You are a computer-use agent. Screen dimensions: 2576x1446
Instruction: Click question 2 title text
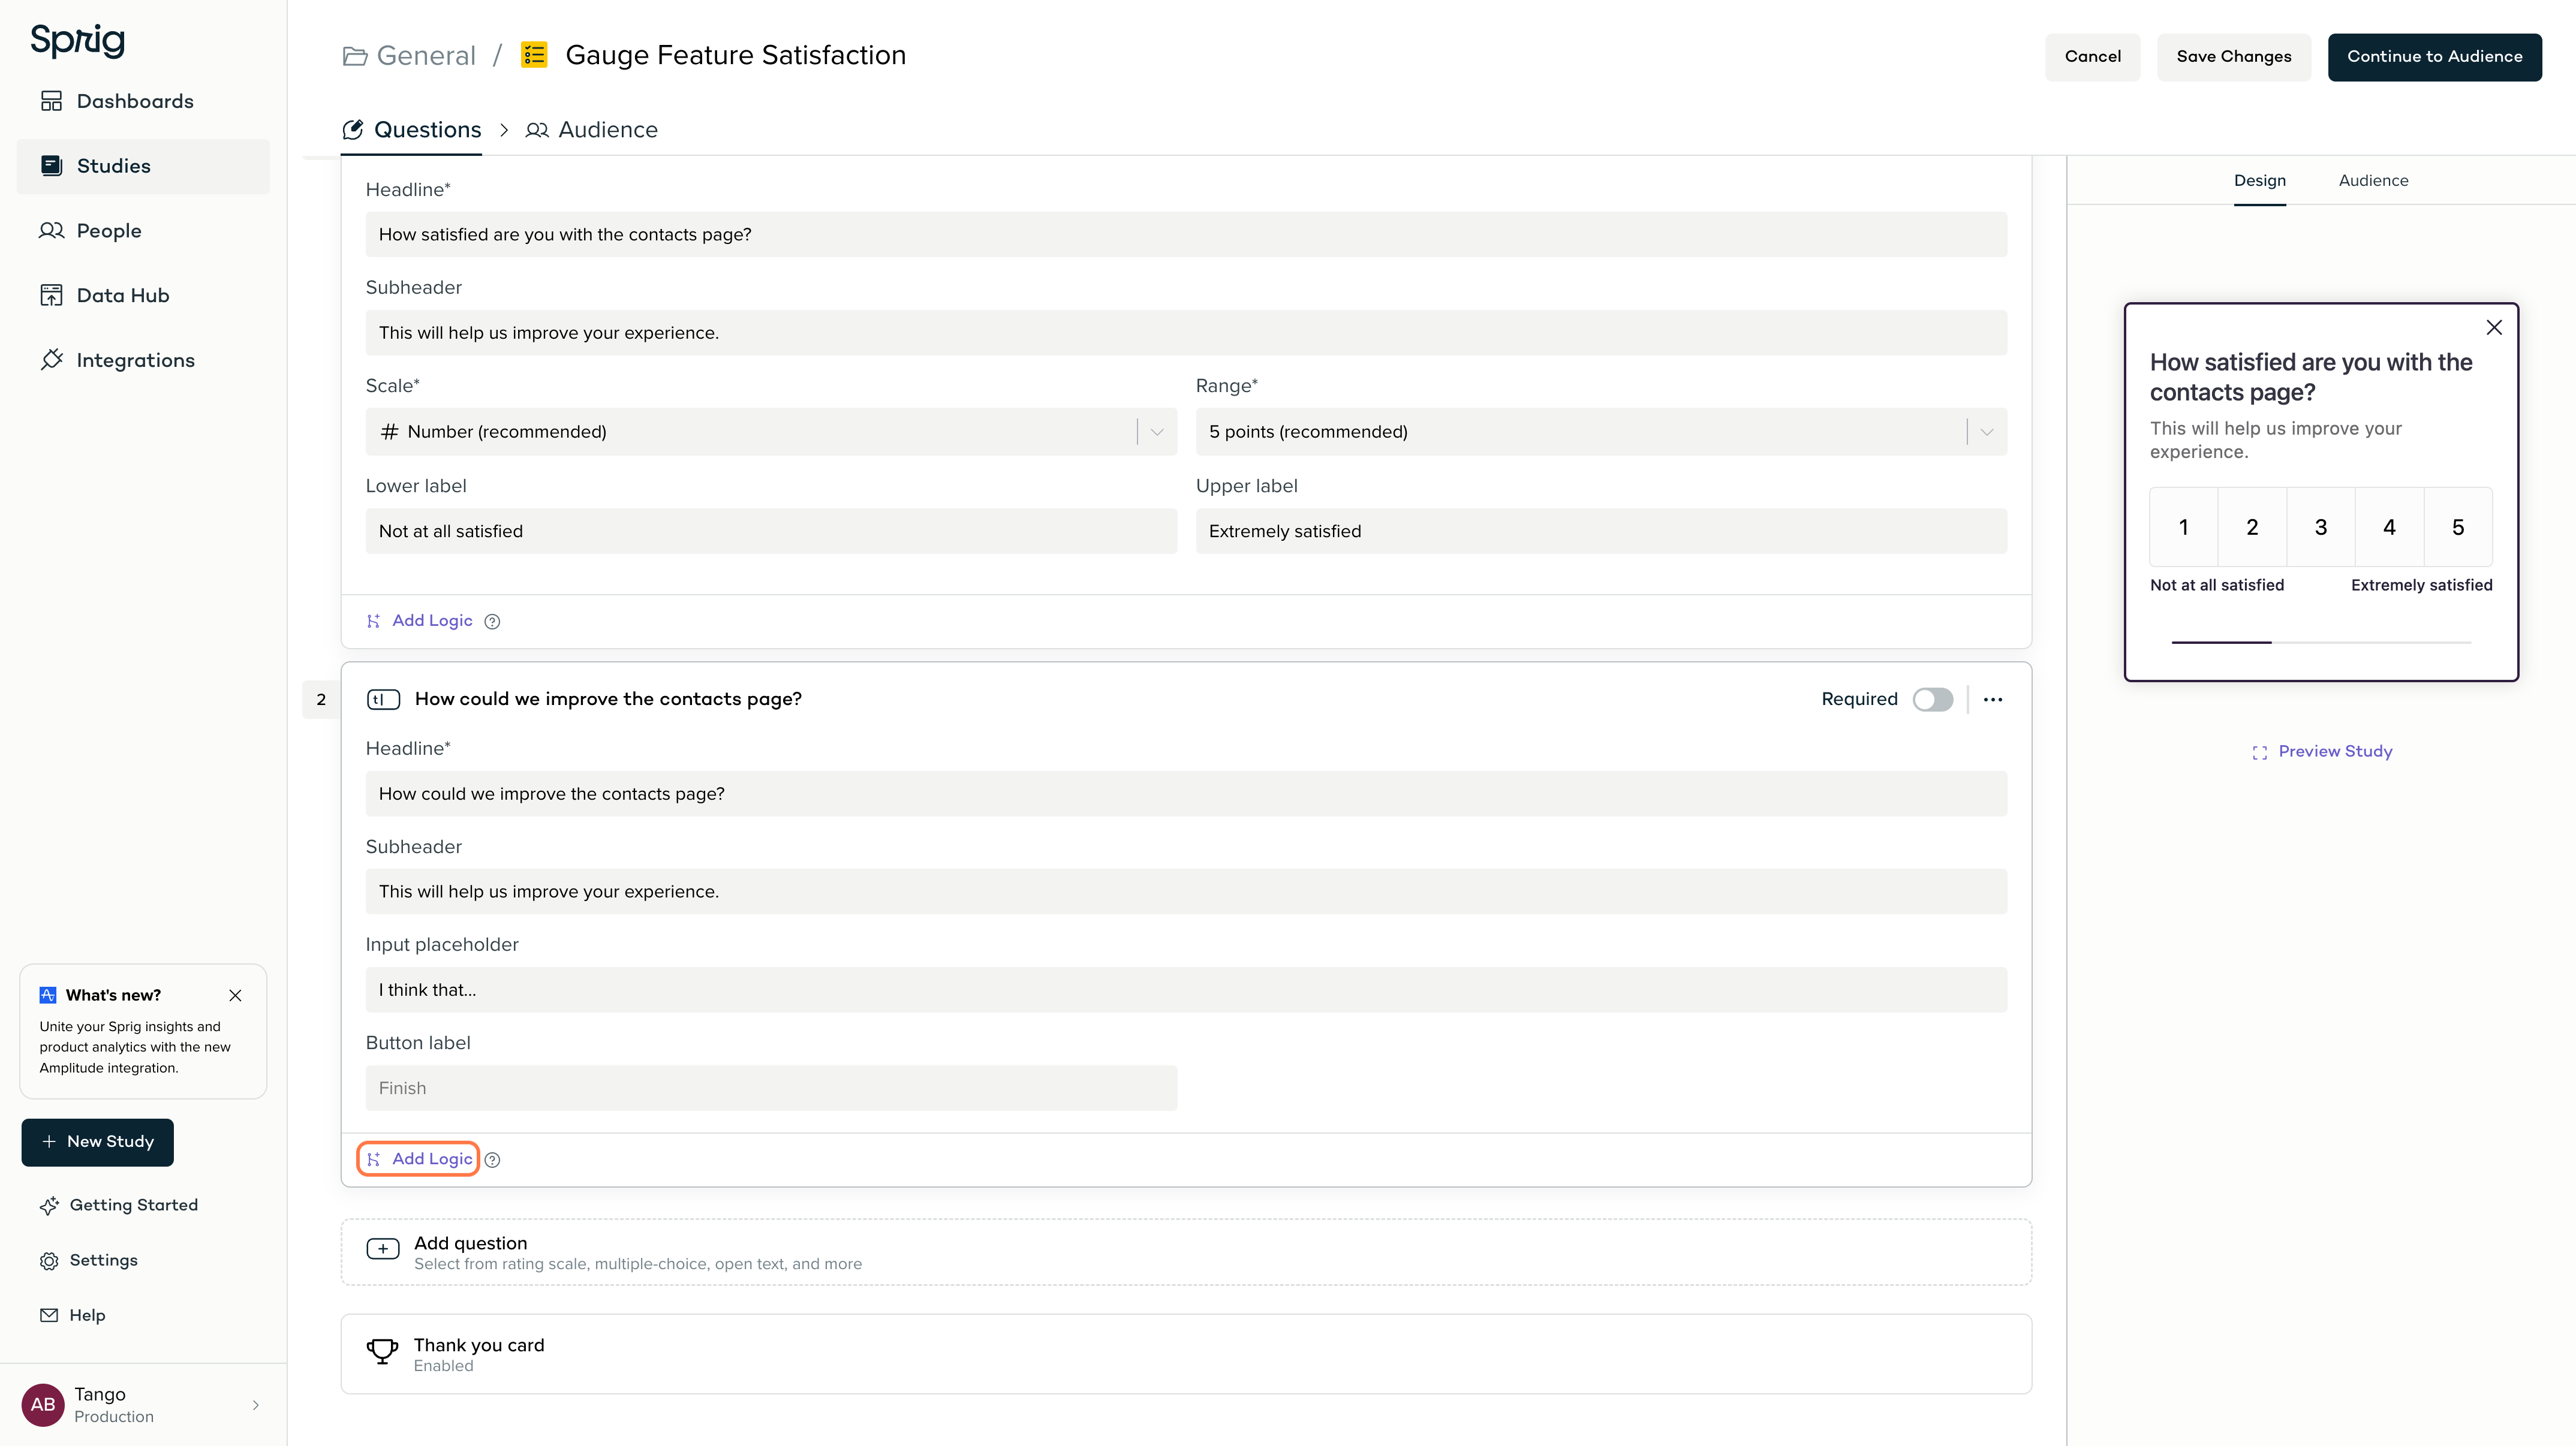608,699
